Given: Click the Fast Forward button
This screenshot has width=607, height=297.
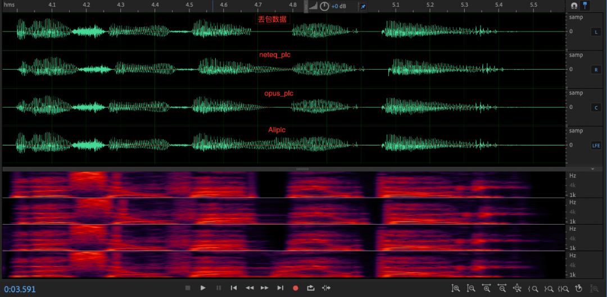Looking at the screenshot, I should coord(265,288).
